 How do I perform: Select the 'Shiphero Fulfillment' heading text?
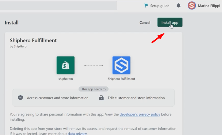tap(33, 41)
